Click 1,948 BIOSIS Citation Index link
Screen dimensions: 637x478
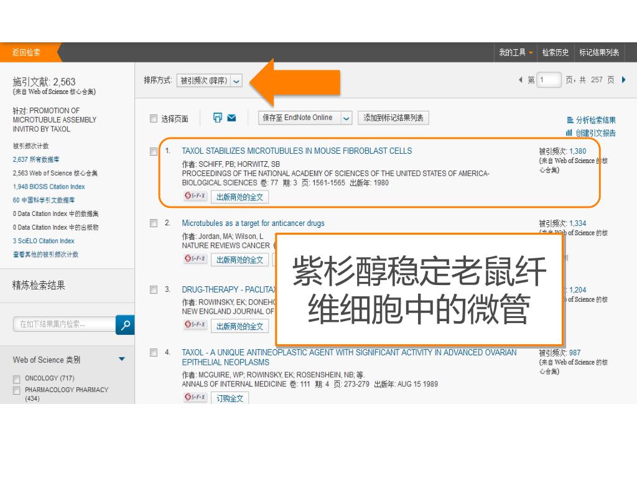click(x=49, y=187)
